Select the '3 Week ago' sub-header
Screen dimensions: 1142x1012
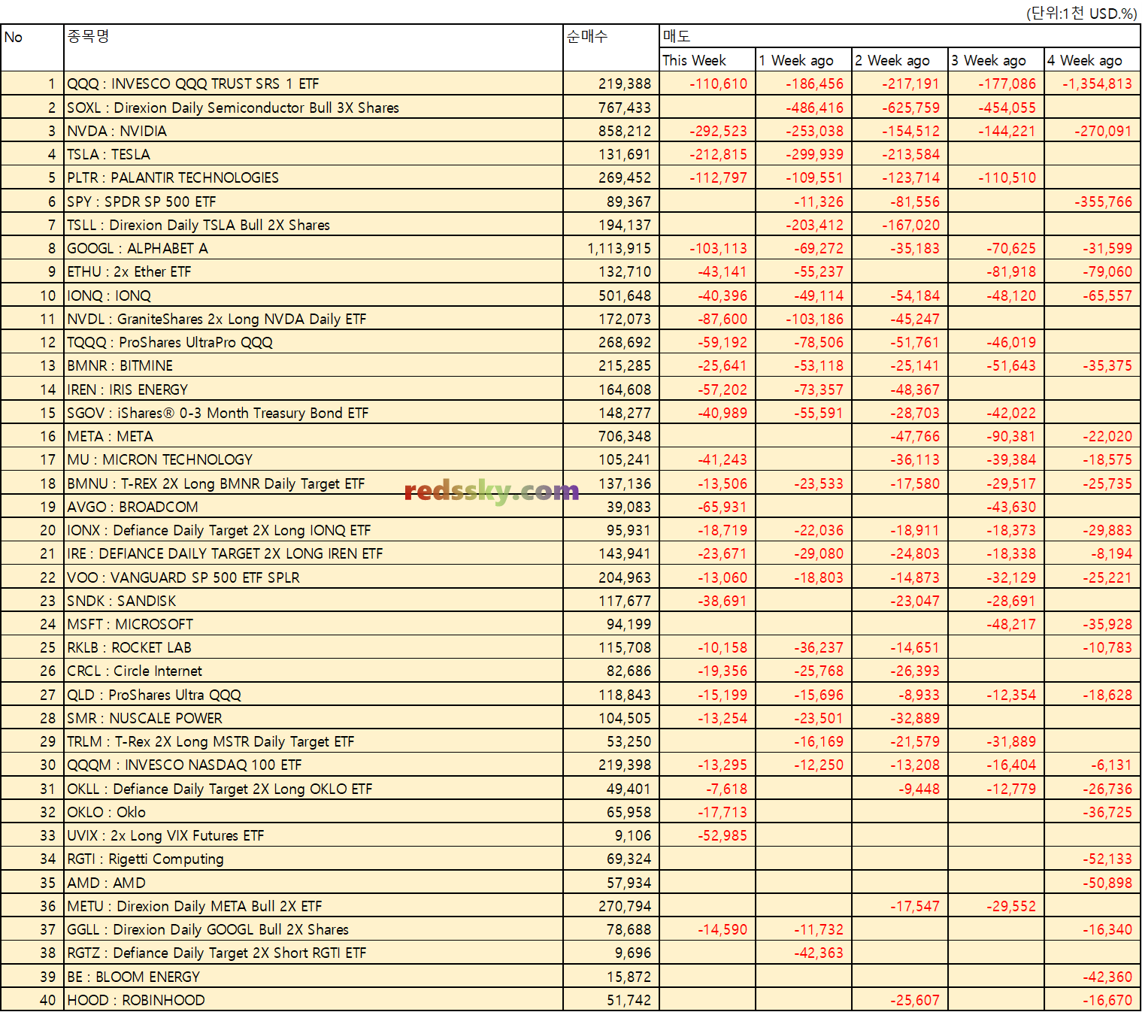coord(996,60)
